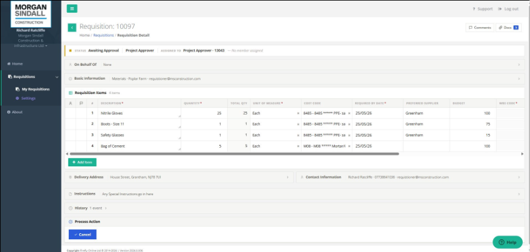
Task: Log out of the application
Action: pos(508,9)
